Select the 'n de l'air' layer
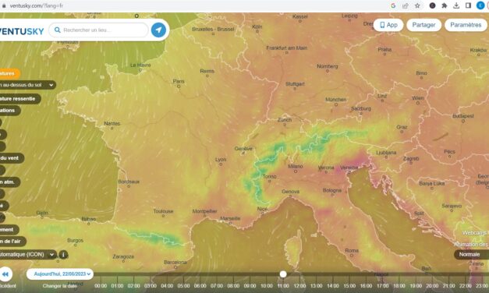This screenshot has width=489, height=293. pyautogui.click(x=12, y=242)
